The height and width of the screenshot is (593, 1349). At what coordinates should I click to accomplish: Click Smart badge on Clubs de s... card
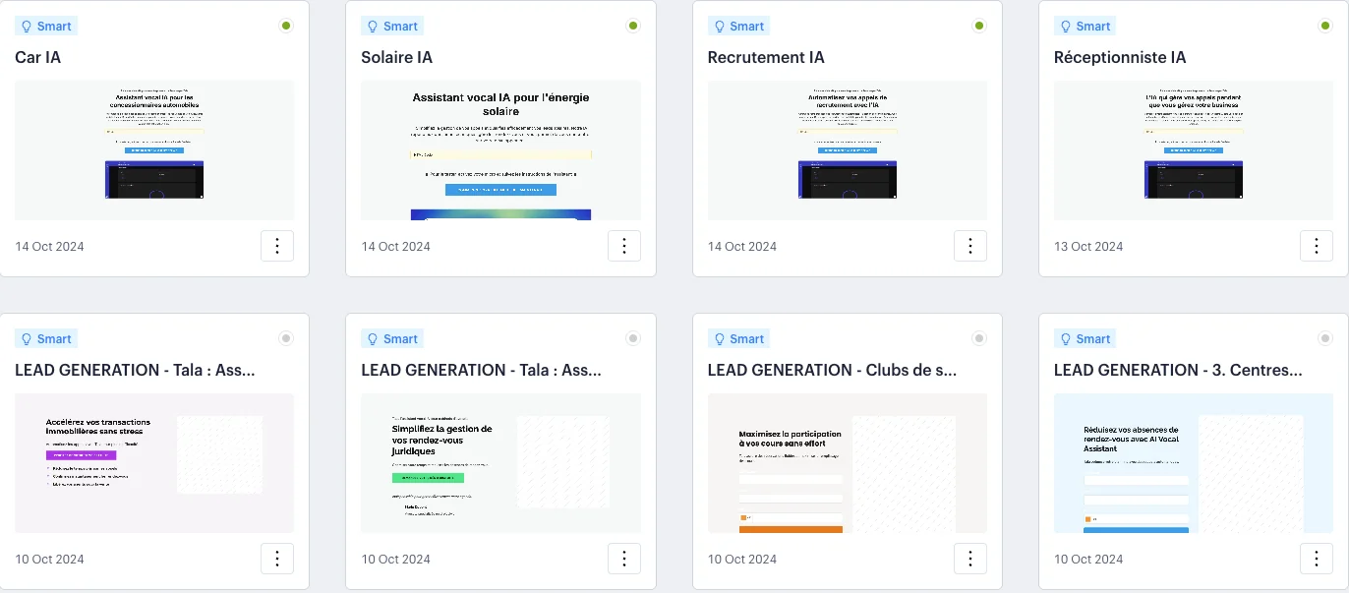pyautogui.click(x=738, y=339)
